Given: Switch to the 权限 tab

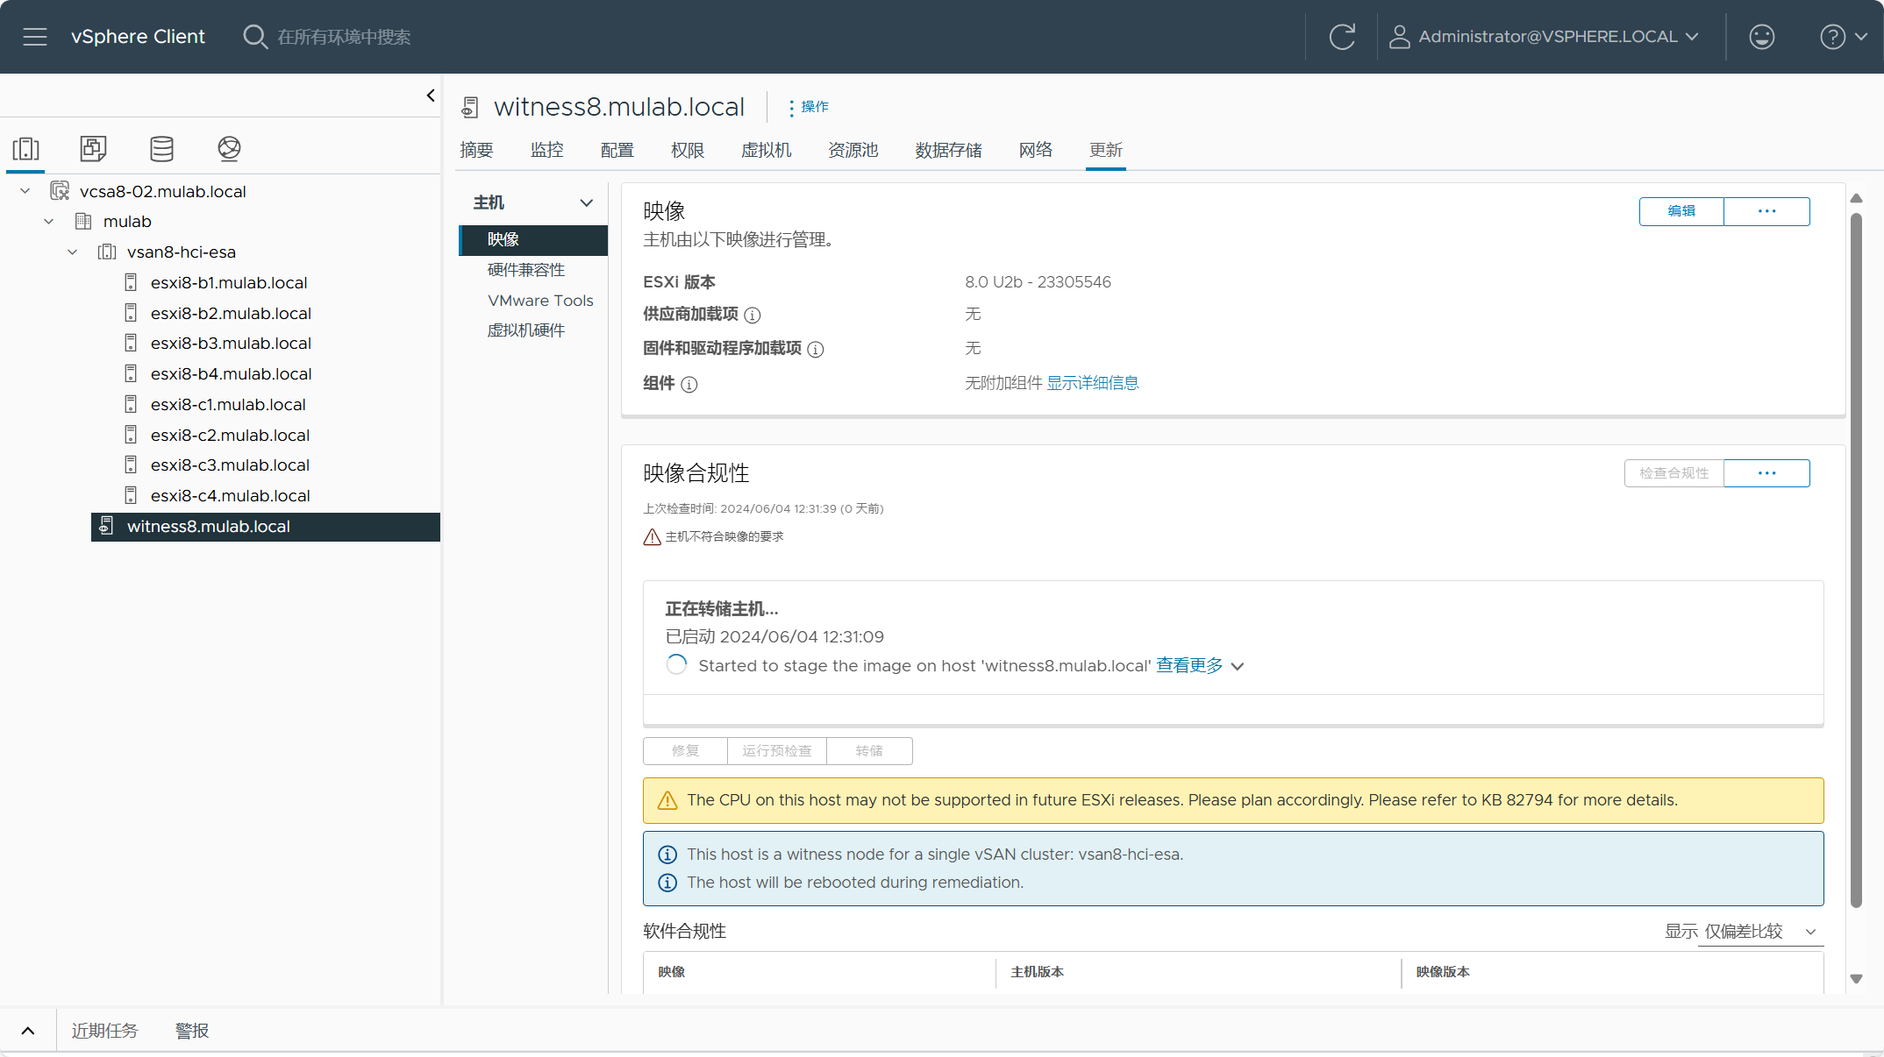Looking at the screenshot, I should click(687, 150).
